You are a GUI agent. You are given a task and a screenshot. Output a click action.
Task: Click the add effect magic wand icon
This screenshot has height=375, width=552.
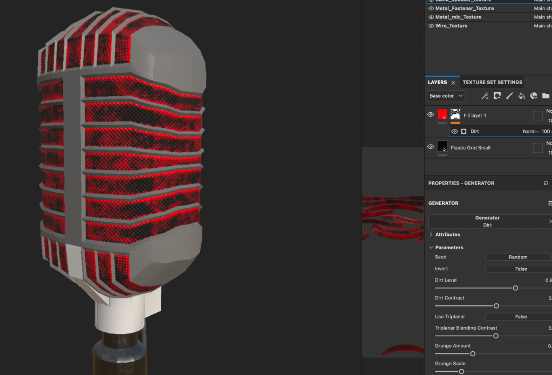click(x=485, y=96)
